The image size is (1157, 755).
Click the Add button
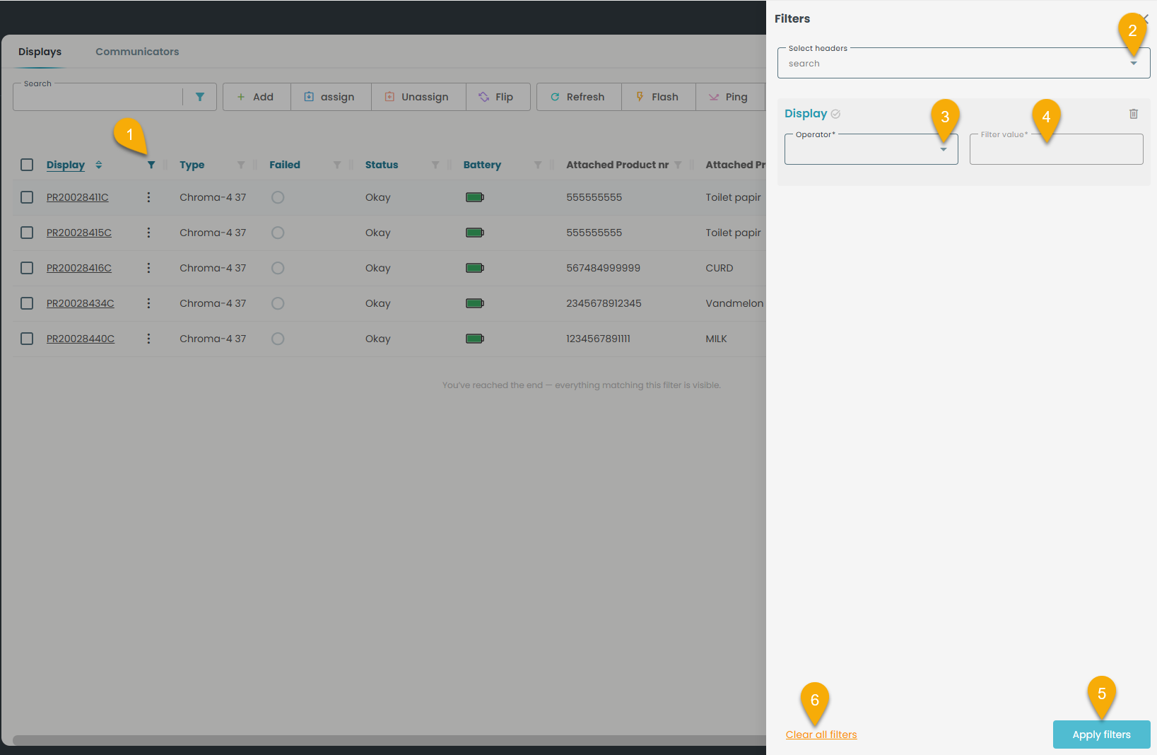257,97
